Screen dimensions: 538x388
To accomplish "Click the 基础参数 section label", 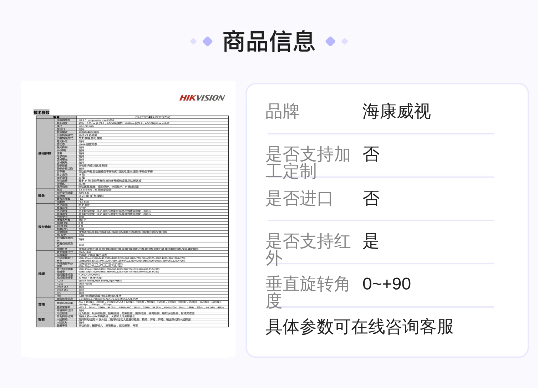I will coord(45,153).
